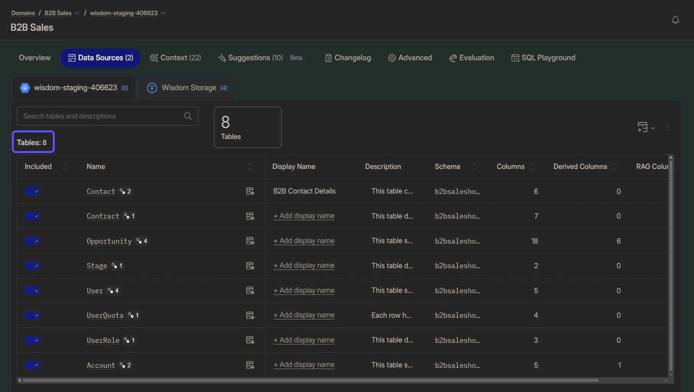
Task: Click the search magnifier icon
Action: pyautogui.click(x=188, y=116)
